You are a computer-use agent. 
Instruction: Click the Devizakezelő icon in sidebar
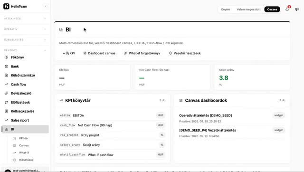[6, 93]
